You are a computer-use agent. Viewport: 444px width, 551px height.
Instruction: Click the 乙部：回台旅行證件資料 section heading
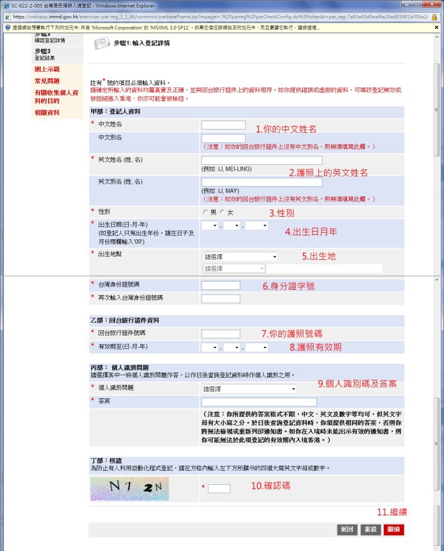pyautogui.click(x=125, y=321)
